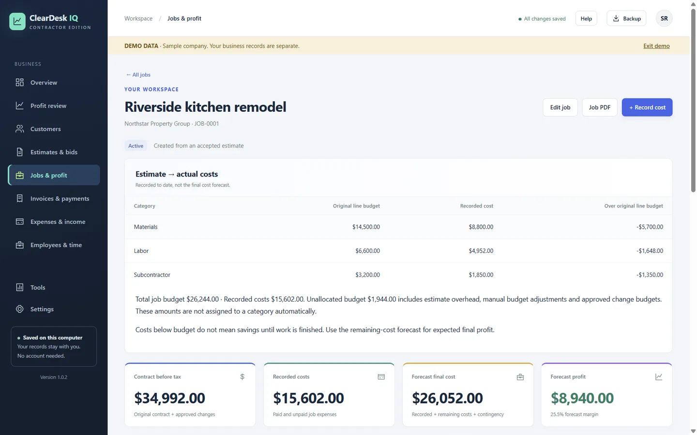Click the Active status badge
This screenshot has height=435, width=697.
click(136, 145)
